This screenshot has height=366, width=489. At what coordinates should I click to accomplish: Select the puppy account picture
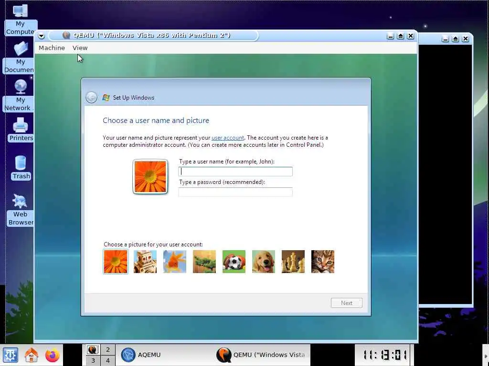(x=264, y=262)
